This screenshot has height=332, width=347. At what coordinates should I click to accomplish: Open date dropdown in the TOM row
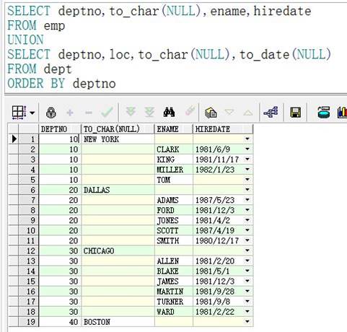click(247, 180)
